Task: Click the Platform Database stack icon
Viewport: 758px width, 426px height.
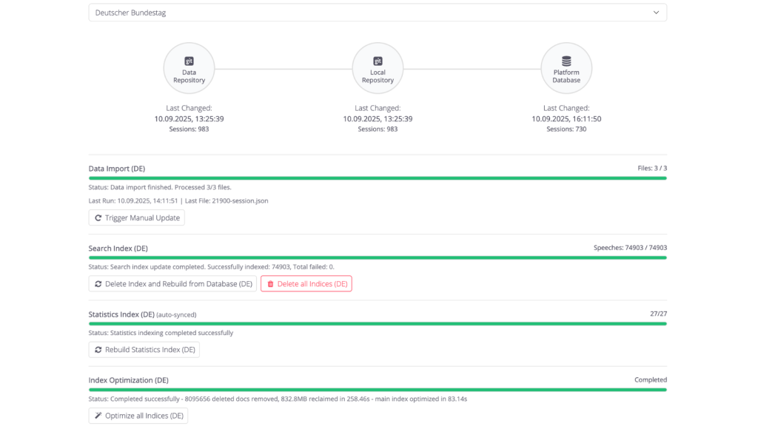Action: tap(566, 61)
